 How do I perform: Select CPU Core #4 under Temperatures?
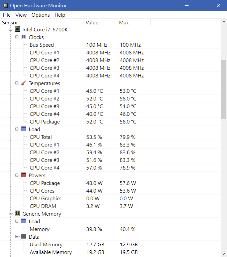coord(111,114)
